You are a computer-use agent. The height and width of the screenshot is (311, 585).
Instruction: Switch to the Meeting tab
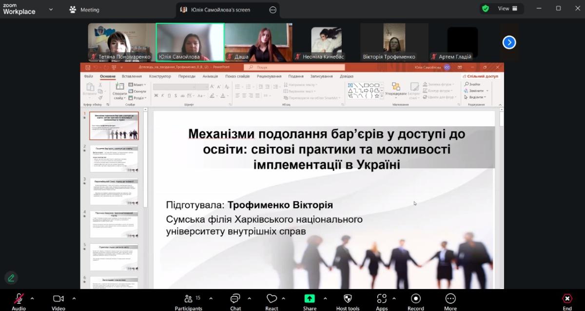coord(84,9)
